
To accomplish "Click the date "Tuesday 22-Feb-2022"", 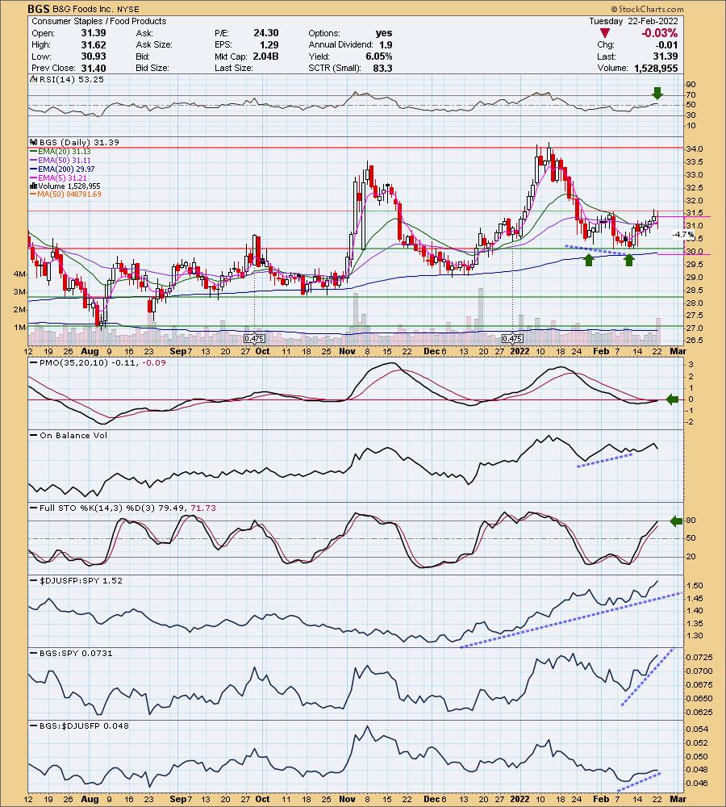I will 634,21.
